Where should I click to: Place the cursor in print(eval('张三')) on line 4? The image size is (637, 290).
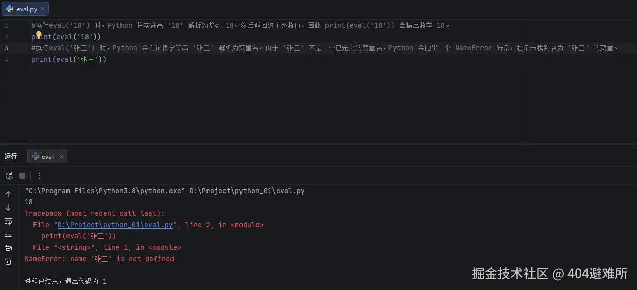[68, 59]
